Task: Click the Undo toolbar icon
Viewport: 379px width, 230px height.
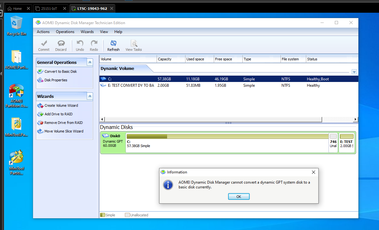Action: (80, 46)
